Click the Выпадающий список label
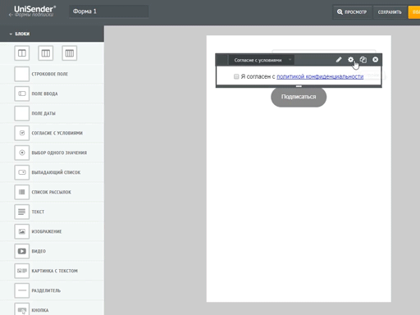This screenshot has width=420, height=315. tap(56, 172)
